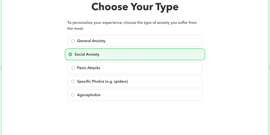Click the Panic Attacks label text
This screenshot has height=135, width=270.
click(x=89, y=68)
